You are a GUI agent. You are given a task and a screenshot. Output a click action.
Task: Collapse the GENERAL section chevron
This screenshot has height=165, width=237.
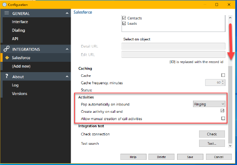[x=67, y=13]
